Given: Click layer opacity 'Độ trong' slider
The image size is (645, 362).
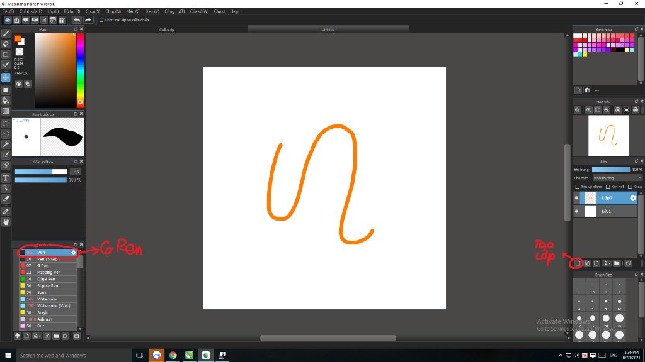Looking at the screenshot, I should (x=611, y=170).
